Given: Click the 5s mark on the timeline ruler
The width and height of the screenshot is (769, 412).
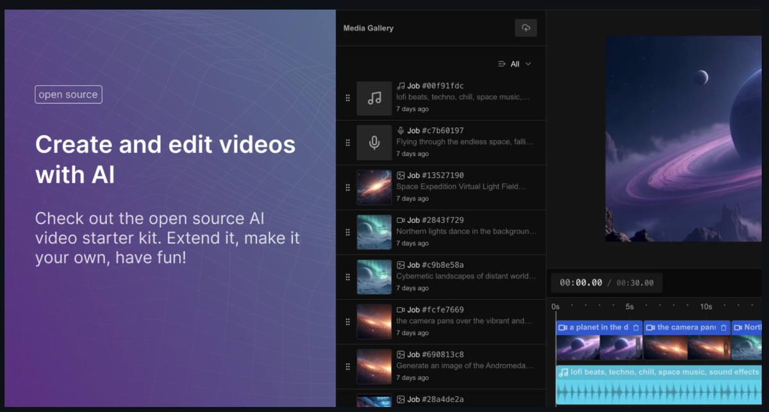Looking at the screenshot, I should pyautogui.click(x=629, y=306).
